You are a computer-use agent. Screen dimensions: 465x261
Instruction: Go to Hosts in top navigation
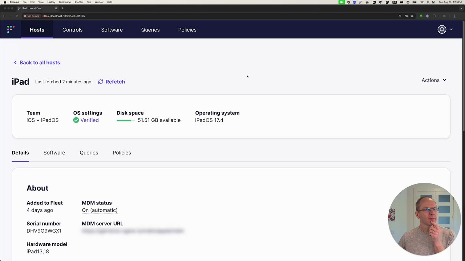click(x=37, y=30)
